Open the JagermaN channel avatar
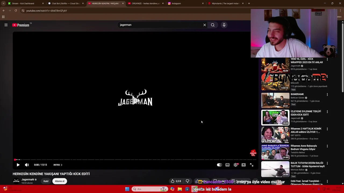 click(x=16, y=181)
